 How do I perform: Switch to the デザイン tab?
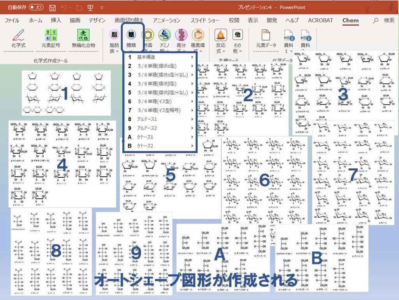(97, 20)
